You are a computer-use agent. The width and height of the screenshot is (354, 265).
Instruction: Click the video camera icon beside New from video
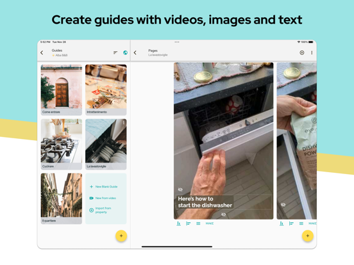(x=92, y=198)
